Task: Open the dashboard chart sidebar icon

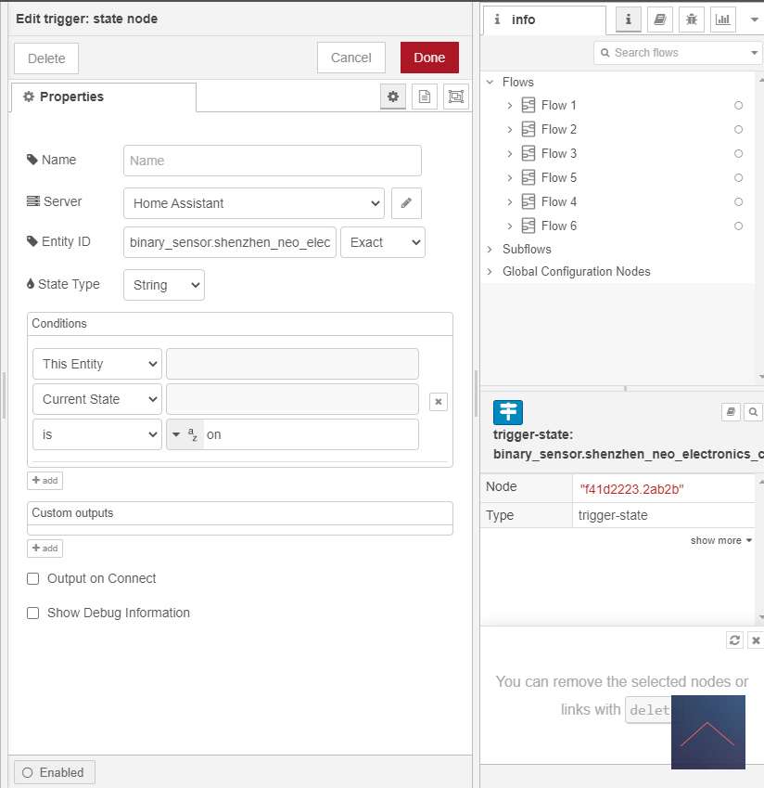Action: click(721, 19)
